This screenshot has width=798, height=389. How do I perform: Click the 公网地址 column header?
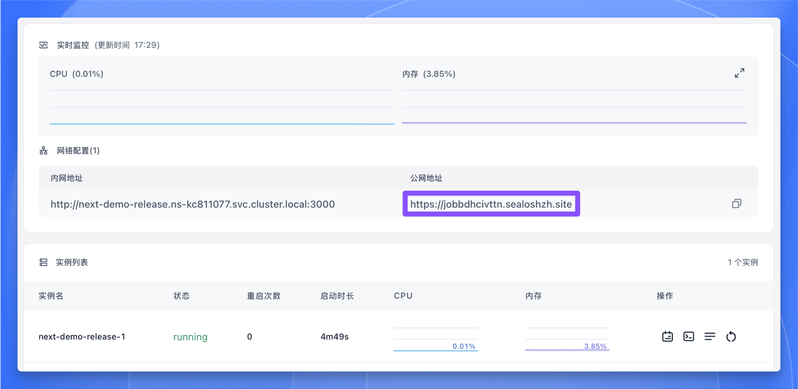(426, 178)
